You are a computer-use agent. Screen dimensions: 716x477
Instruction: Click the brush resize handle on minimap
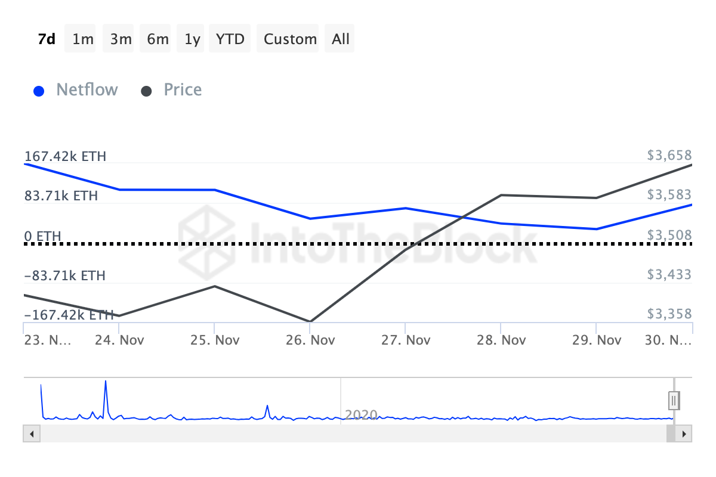pos(673,400)
